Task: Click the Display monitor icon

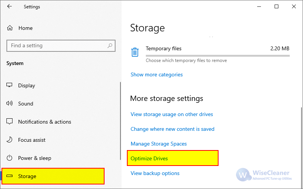Action: click(x=9, y=85)
